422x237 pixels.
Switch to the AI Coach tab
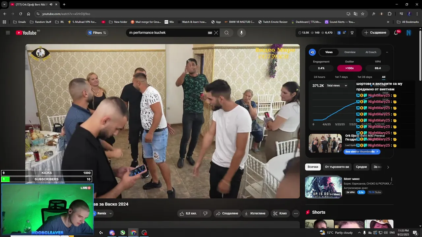coord(371,52)
